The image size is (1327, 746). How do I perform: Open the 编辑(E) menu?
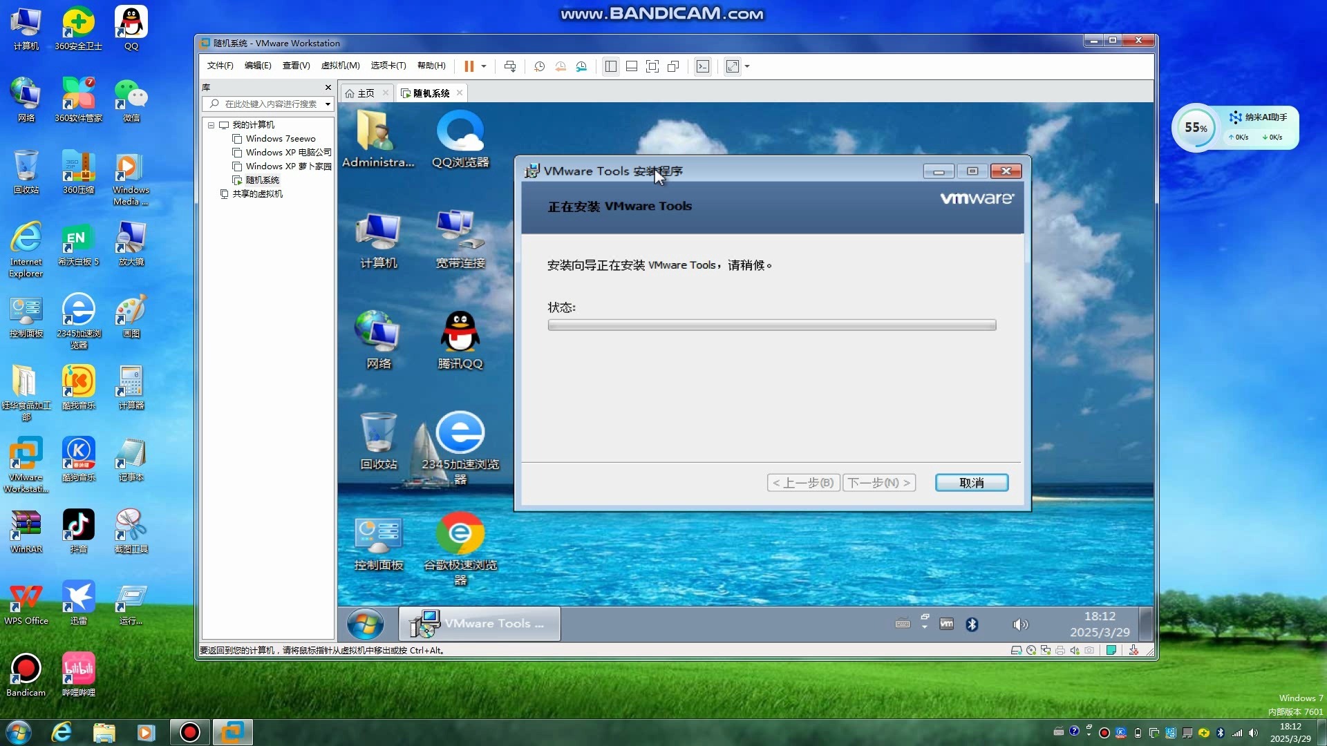[258, 66]
